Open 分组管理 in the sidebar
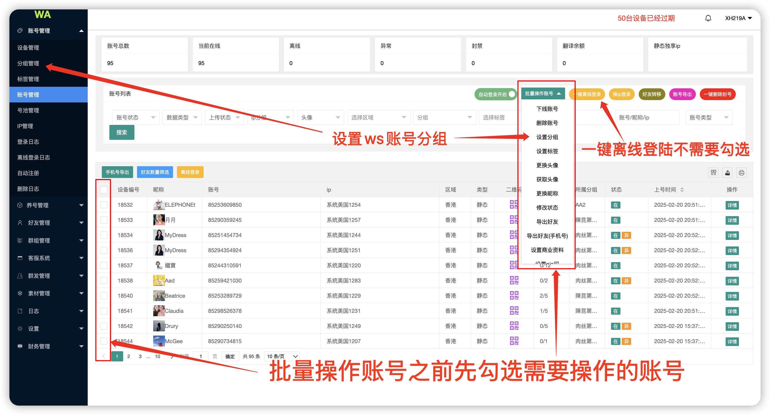 (x=28, y=63)
